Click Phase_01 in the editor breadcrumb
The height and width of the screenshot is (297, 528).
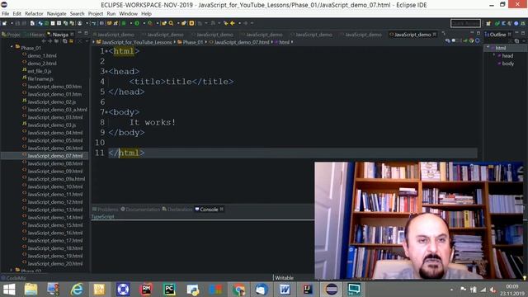[x=193, y=42]
